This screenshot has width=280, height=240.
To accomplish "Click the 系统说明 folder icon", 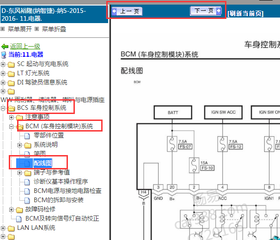I will 28,145.
